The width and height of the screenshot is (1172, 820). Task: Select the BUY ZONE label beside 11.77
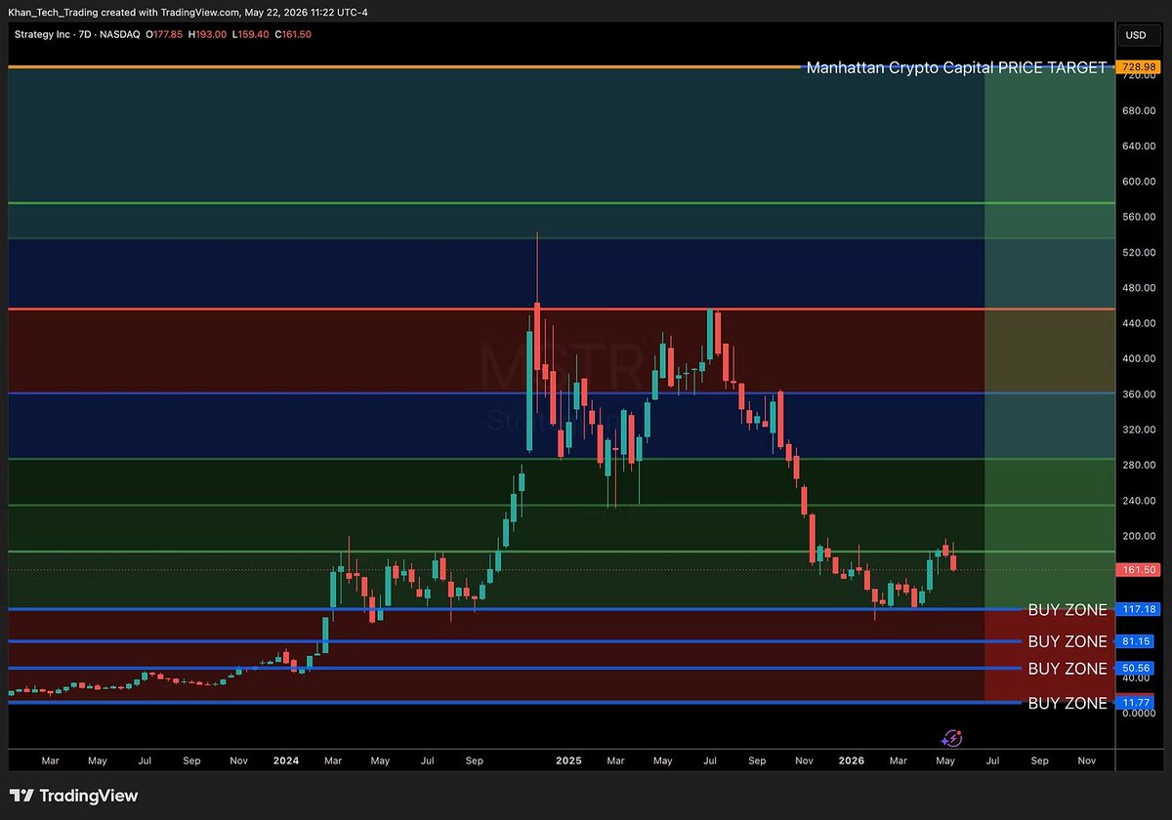[1067, 703]
